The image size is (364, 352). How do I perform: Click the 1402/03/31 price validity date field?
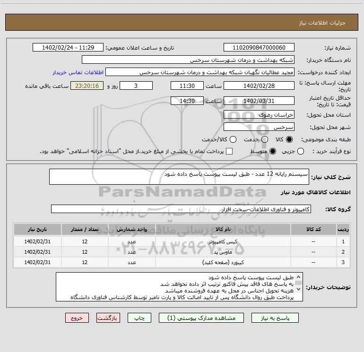coord(259,101)
